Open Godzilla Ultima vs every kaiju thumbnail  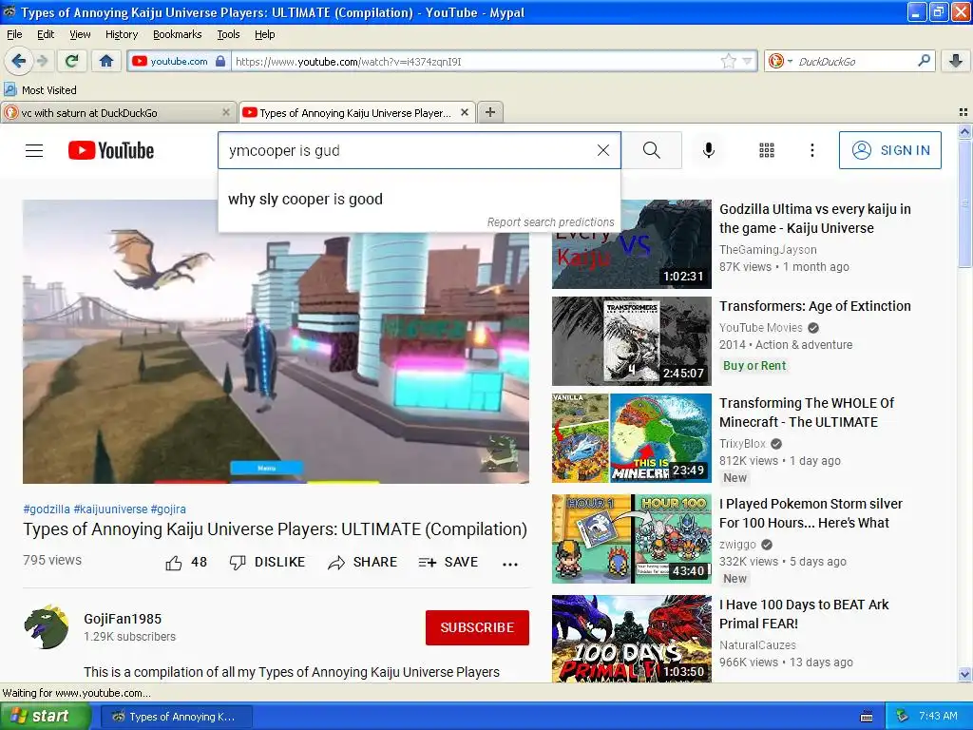(x=632, y=244)
